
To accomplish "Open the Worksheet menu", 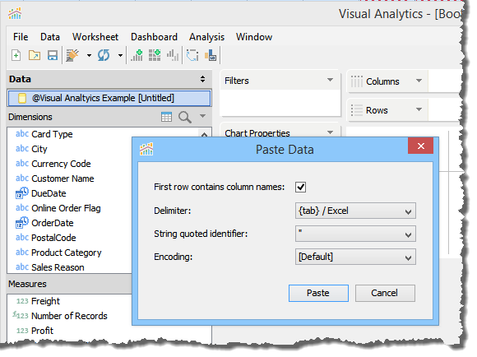I will pyautogui.click(x=95, y=37).
